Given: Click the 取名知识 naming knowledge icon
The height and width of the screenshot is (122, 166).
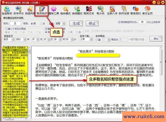Looking at the screenshot, I should point(42,10).
